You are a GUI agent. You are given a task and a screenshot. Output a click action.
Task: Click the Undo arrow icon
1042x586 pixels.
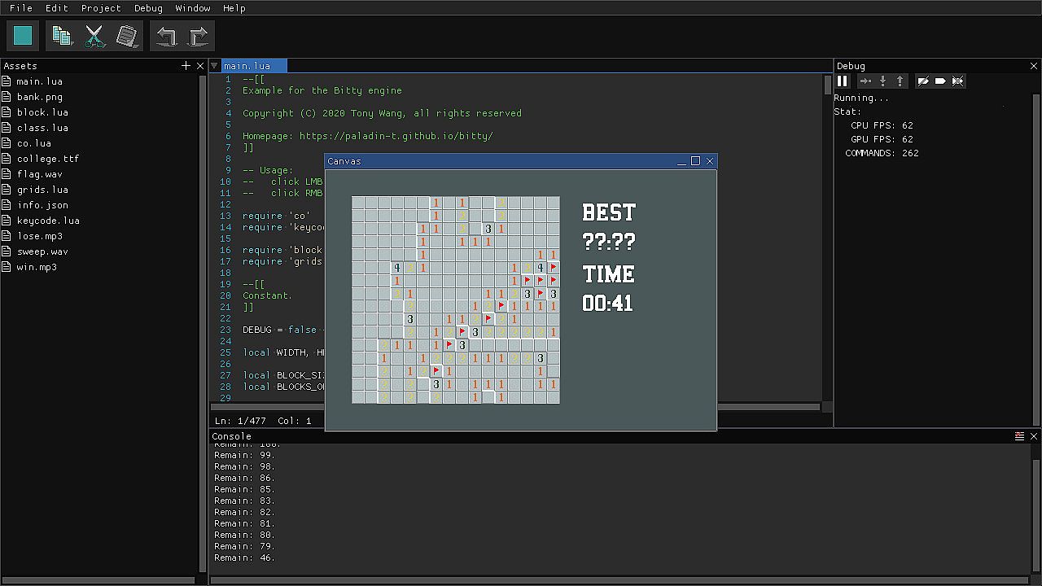166,36
